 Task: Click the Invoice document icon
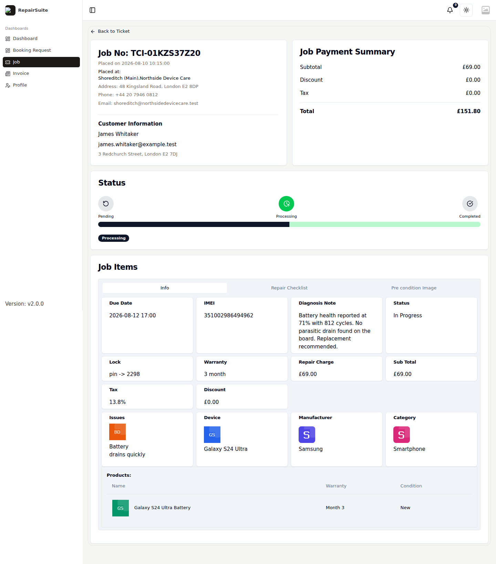(8, 74)
